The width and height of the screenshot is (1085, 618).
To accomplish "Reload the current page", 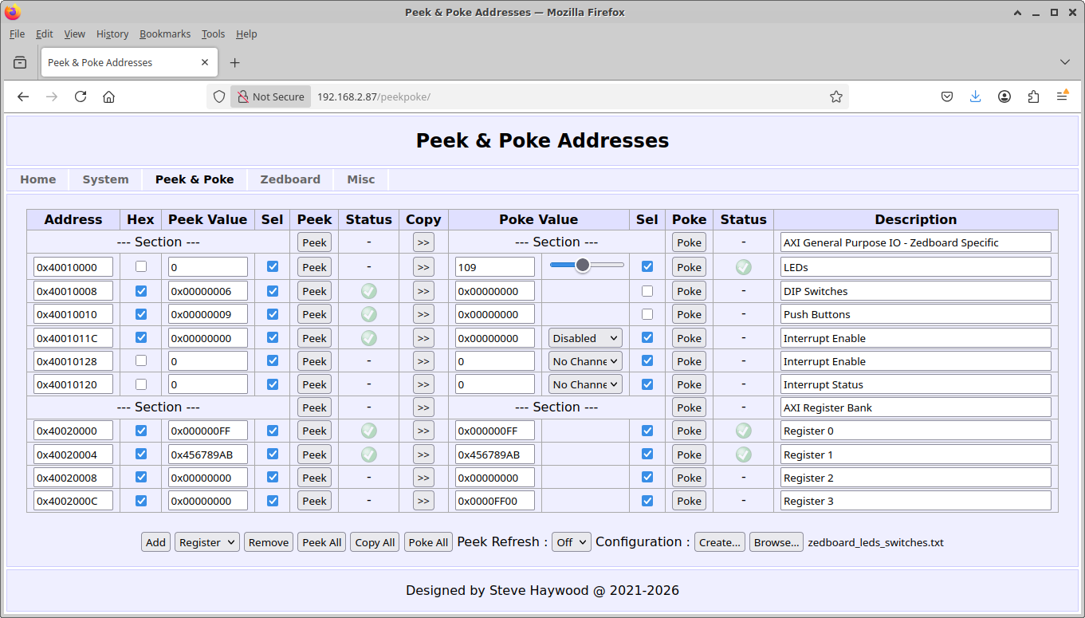I will (x=81, y=96).
